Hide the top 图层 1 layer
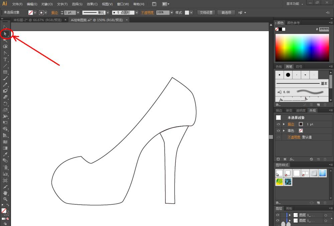This screenshot has height=226, width=334. 278,215
